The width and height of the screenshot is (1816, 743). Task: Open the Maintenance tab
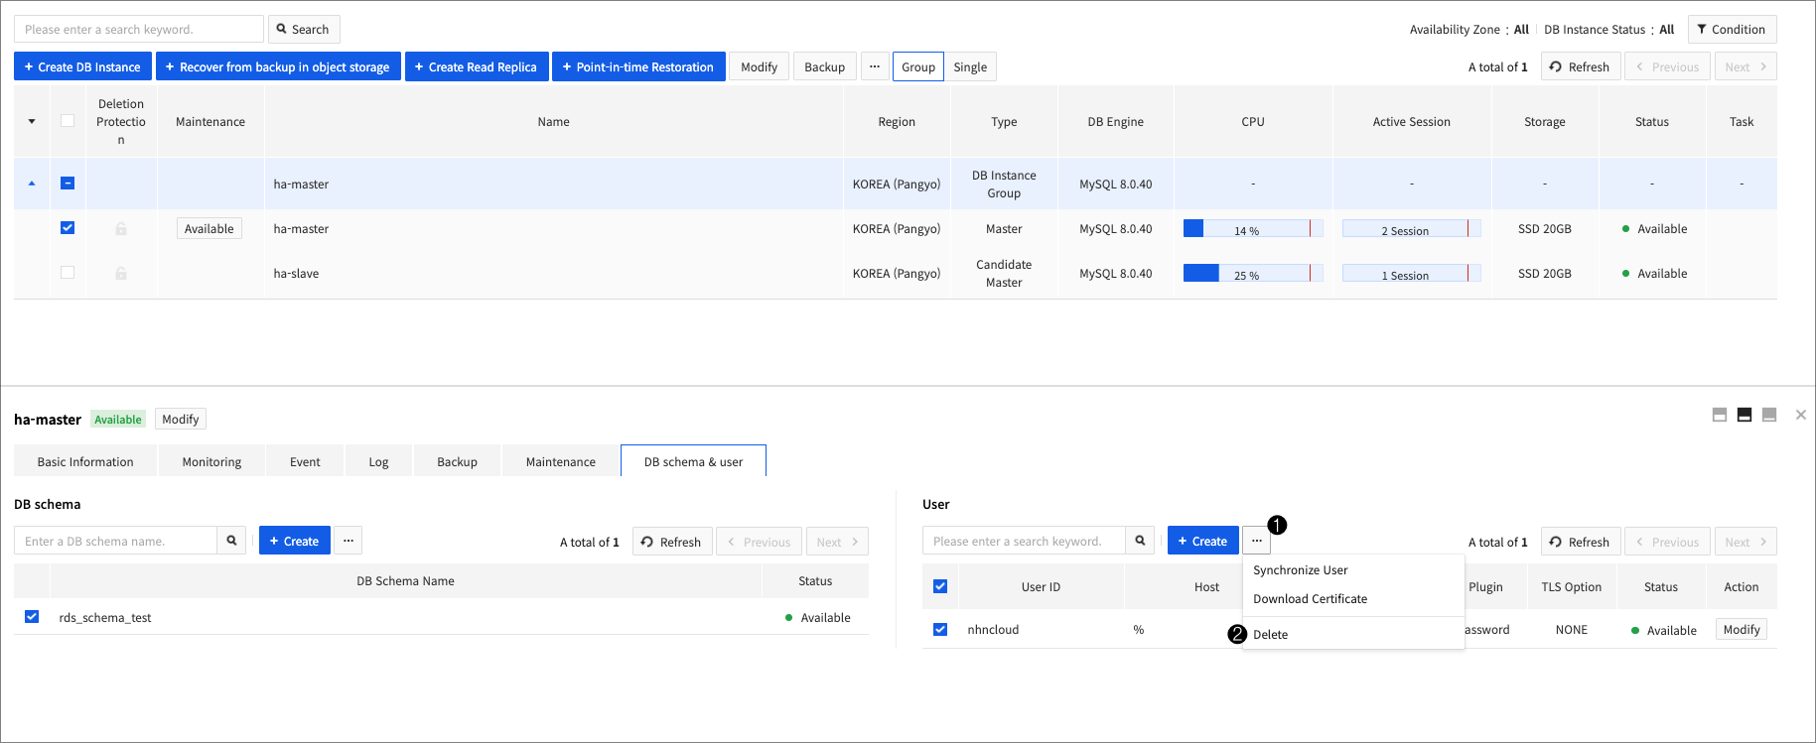click(561, 461)
